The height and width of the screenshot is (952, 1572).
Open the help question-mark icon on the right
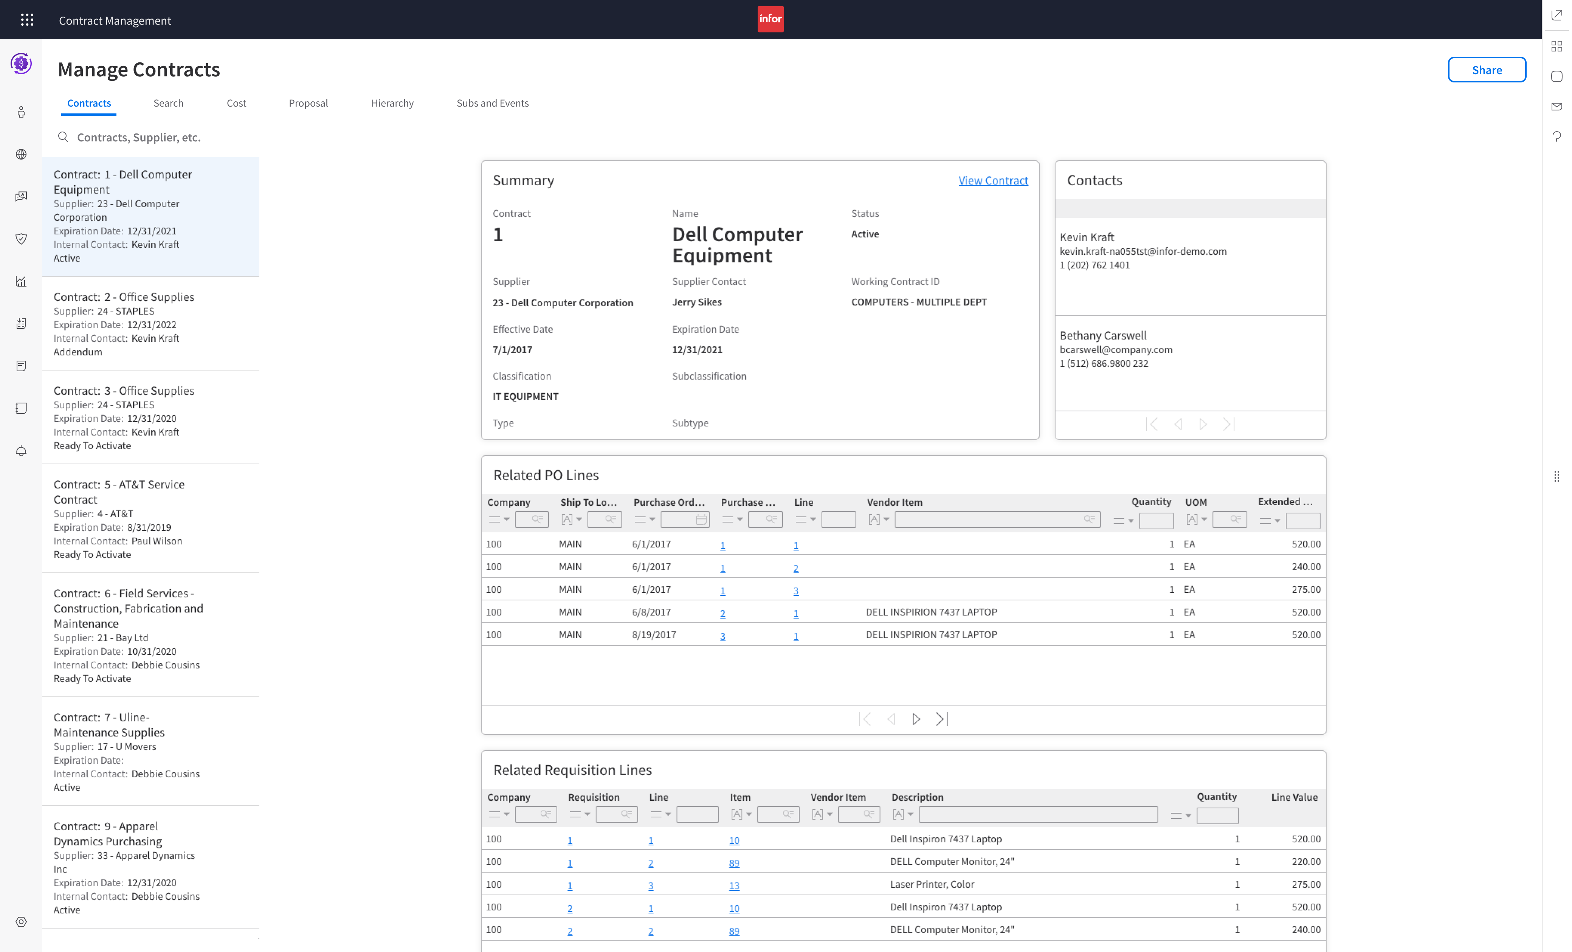coord(1557,136)
